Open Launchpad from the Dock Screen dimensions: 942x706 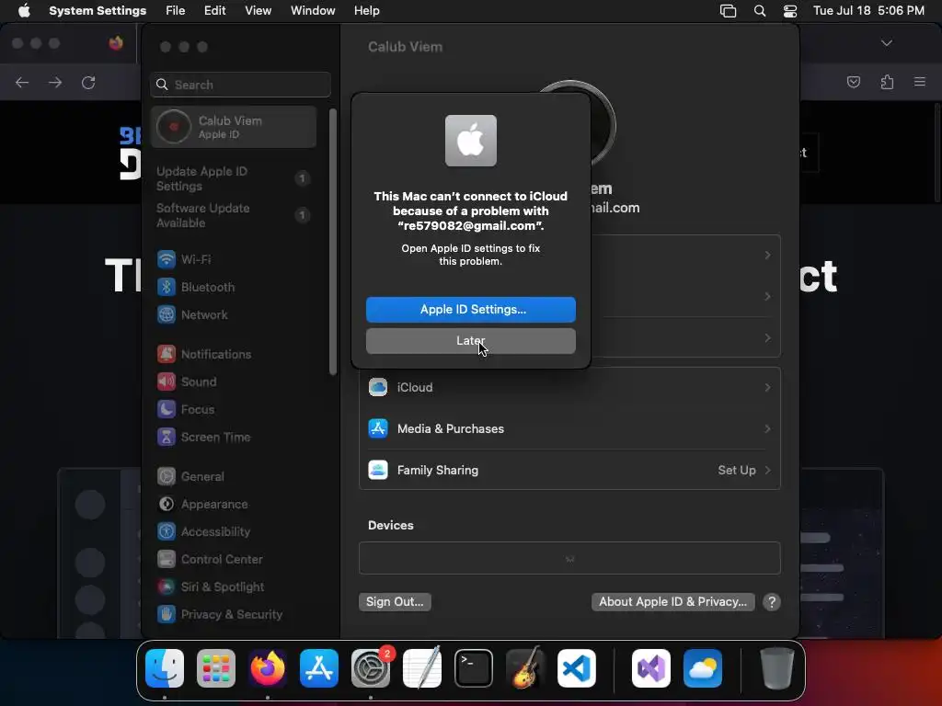click(215, 668)
